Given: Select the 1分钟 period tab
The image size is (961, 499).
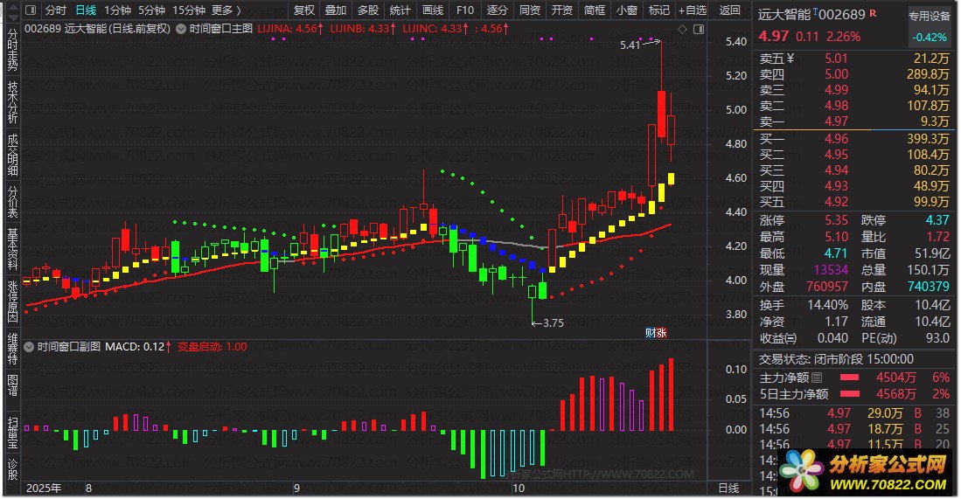Looking at the screenshot, I should pos(117,10).
